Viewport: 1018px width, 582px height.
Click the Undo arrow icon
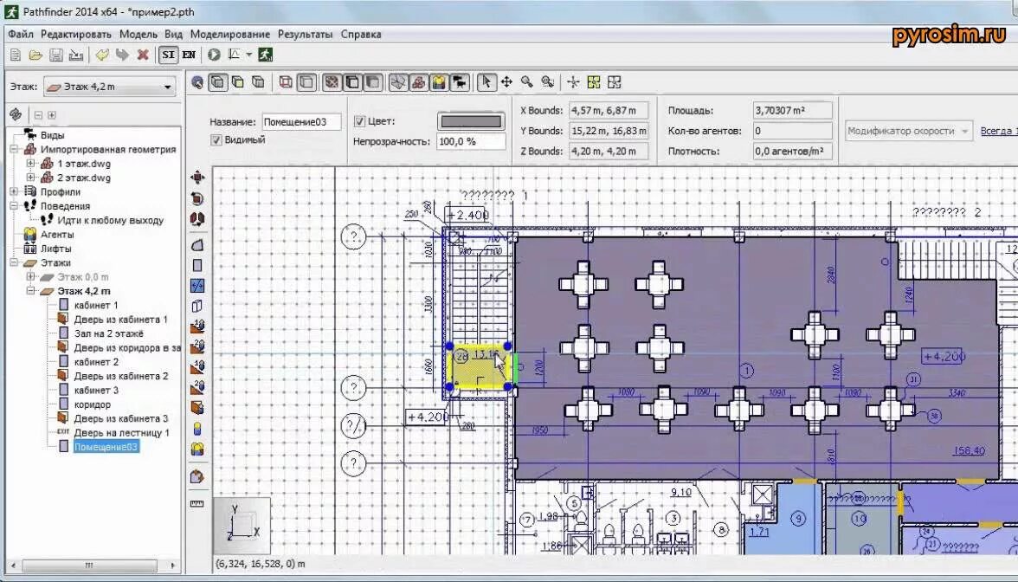click(102, 55)
